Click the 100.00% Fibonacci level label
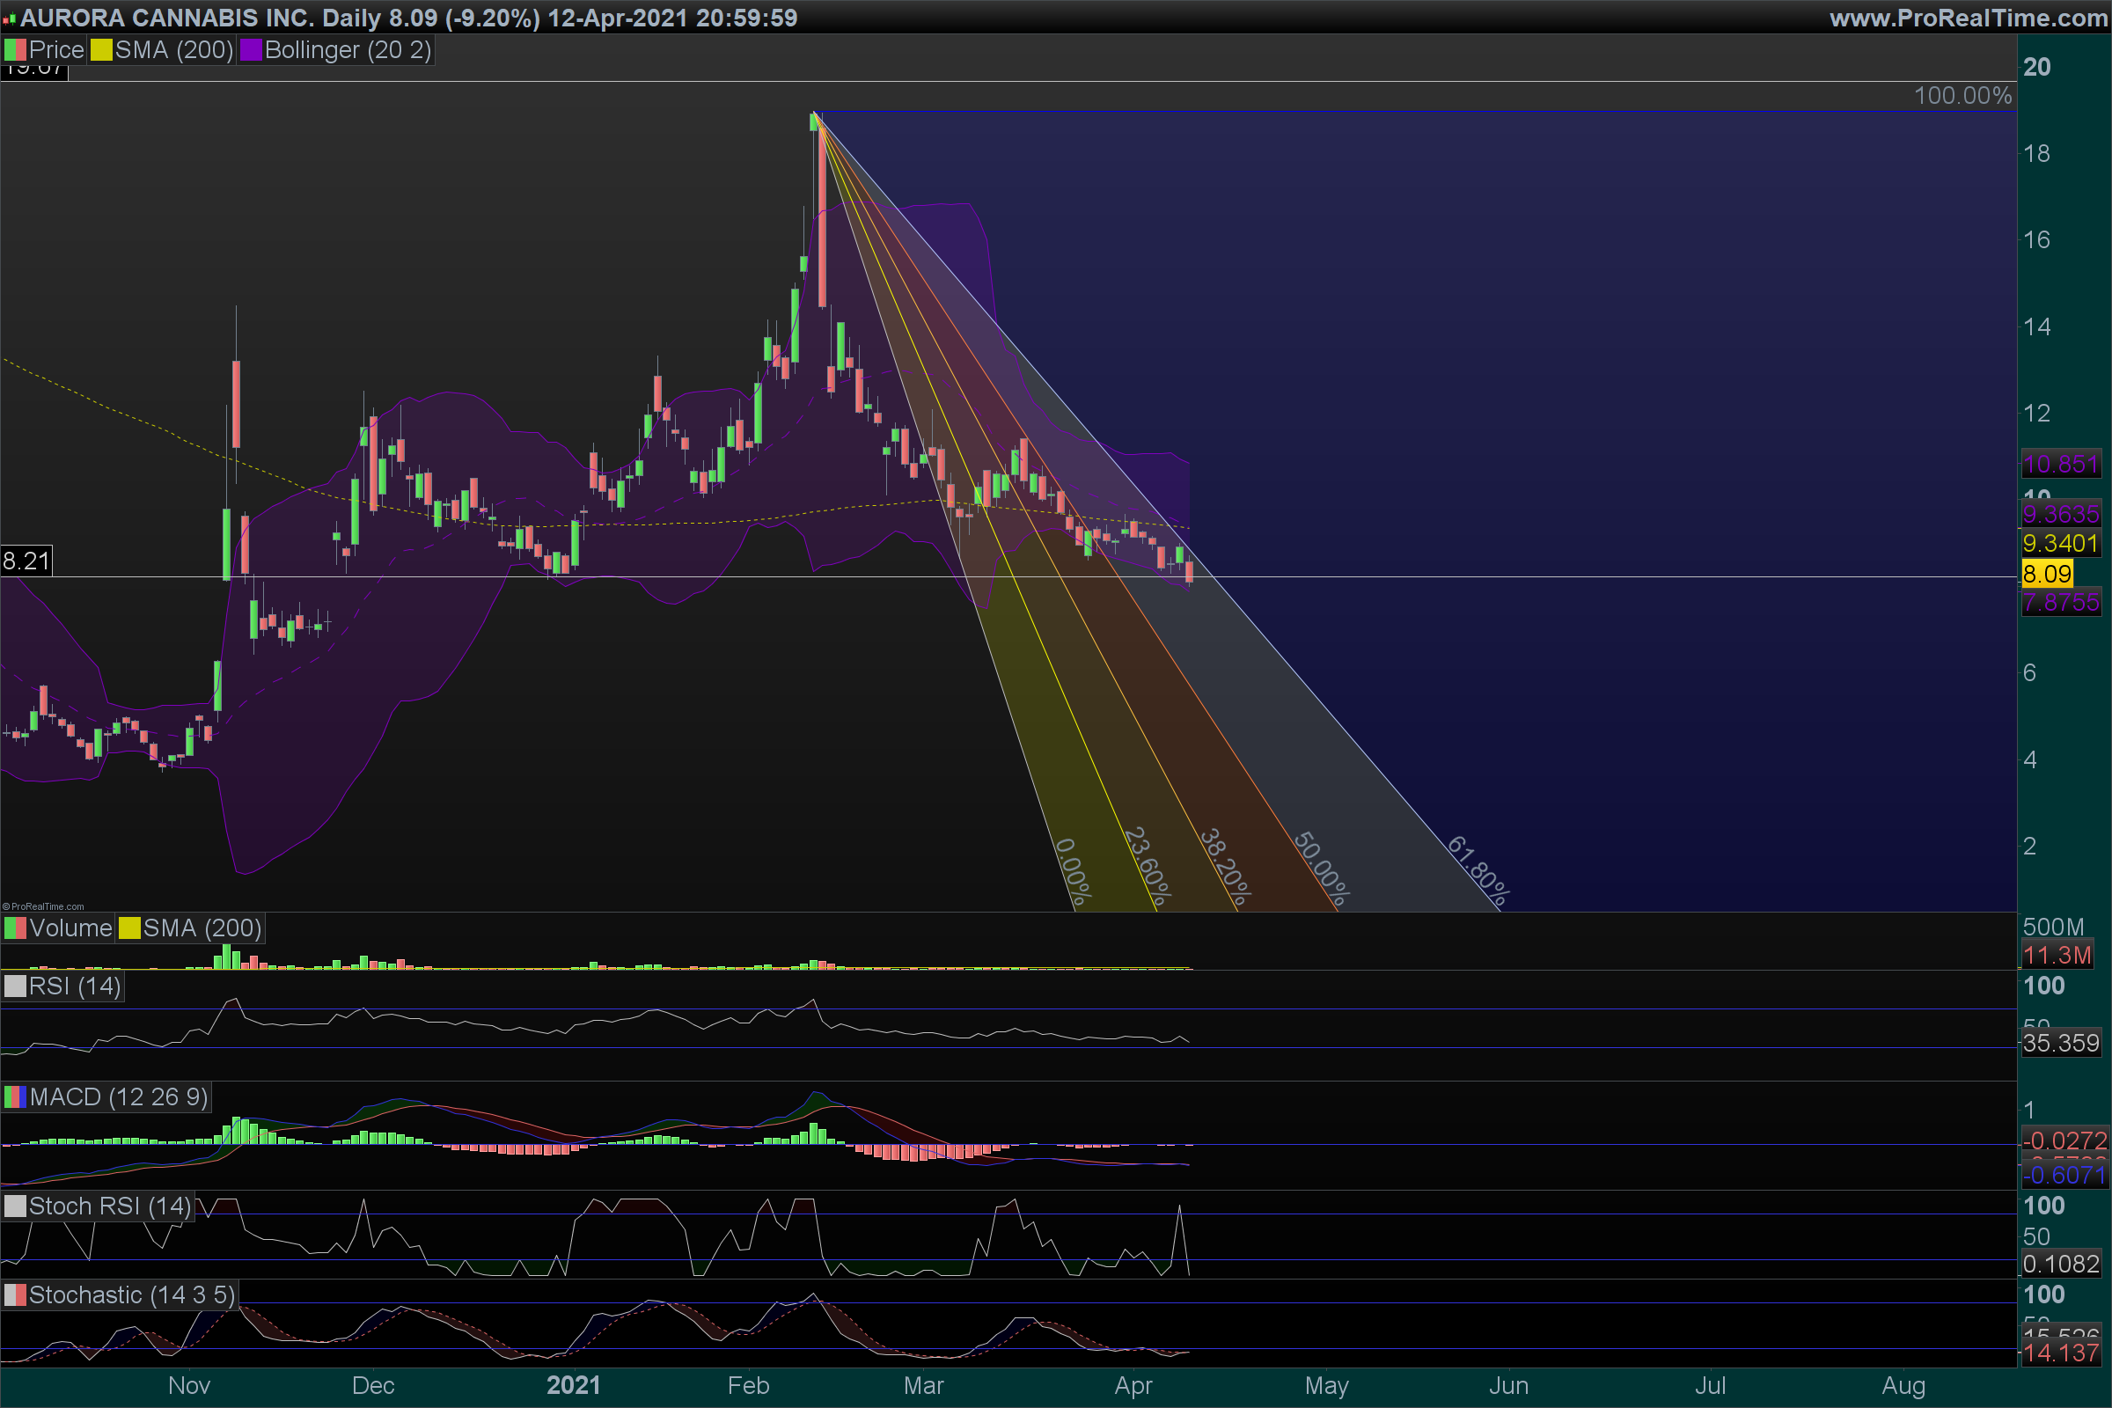Image resolution: width=2112 pixels, height=1408 pixels. [x=1962, y=95]
